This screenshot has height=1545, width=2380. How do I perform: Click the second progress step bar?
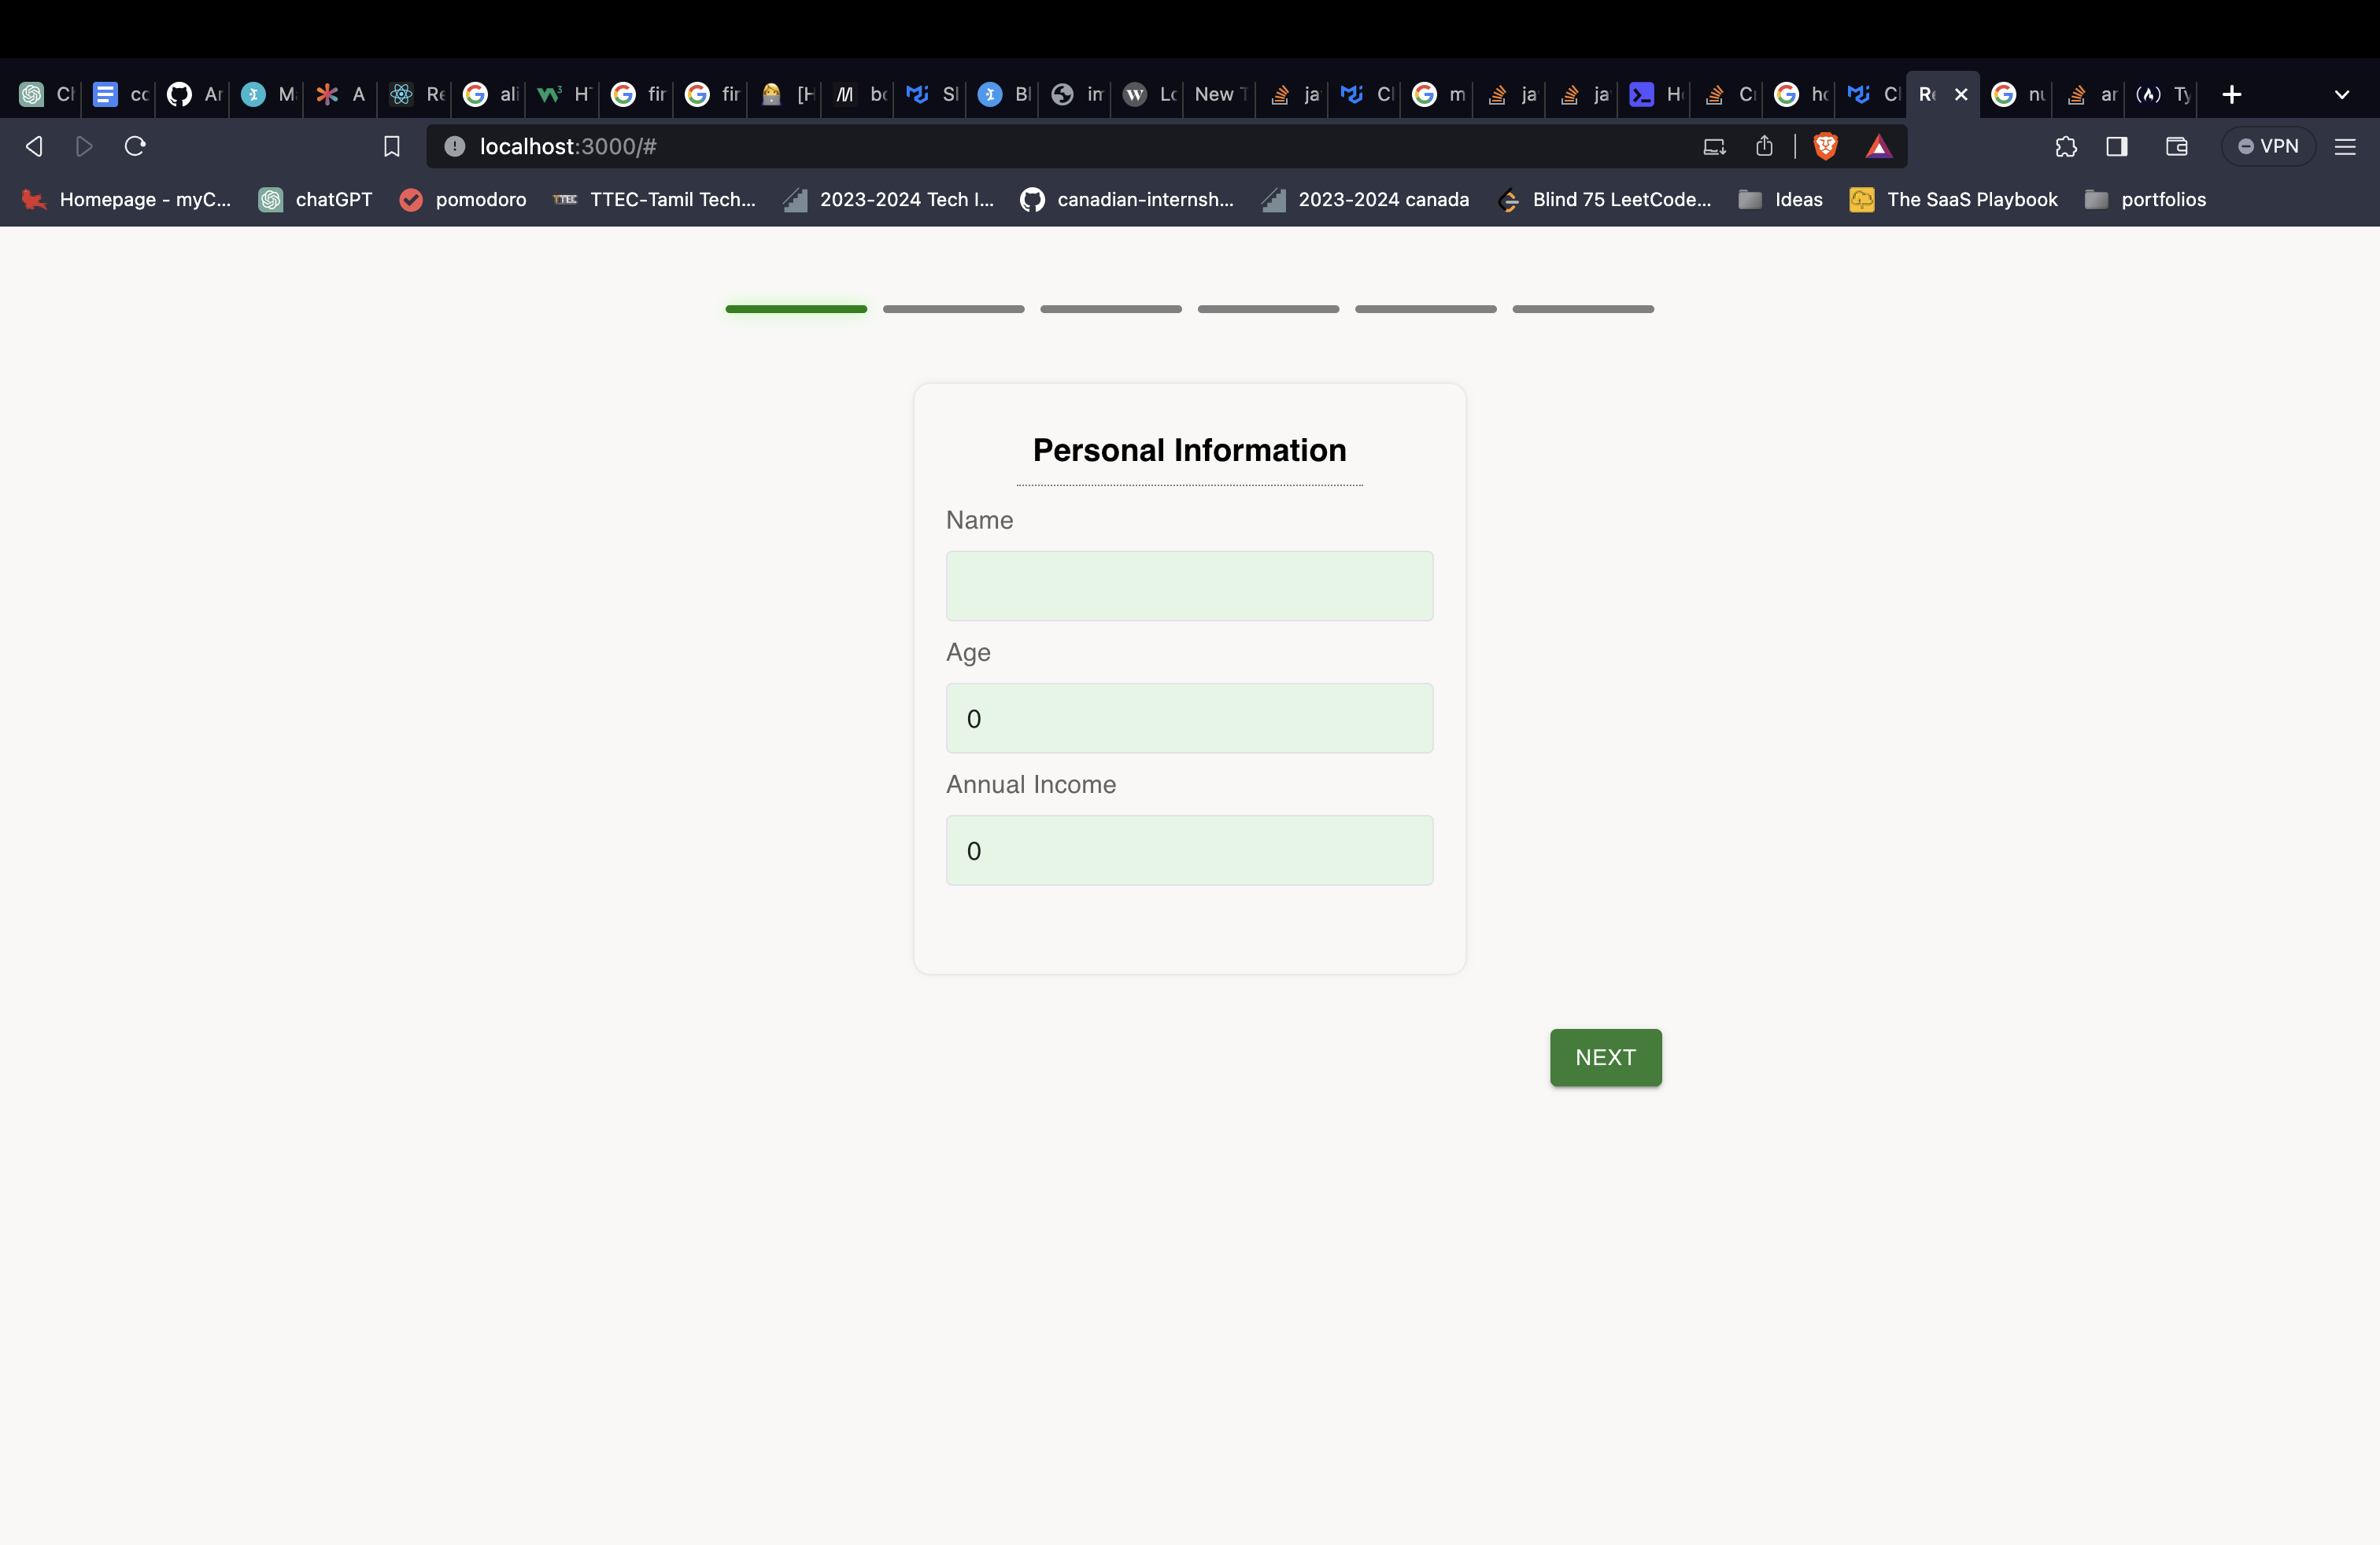coord(953,310)
